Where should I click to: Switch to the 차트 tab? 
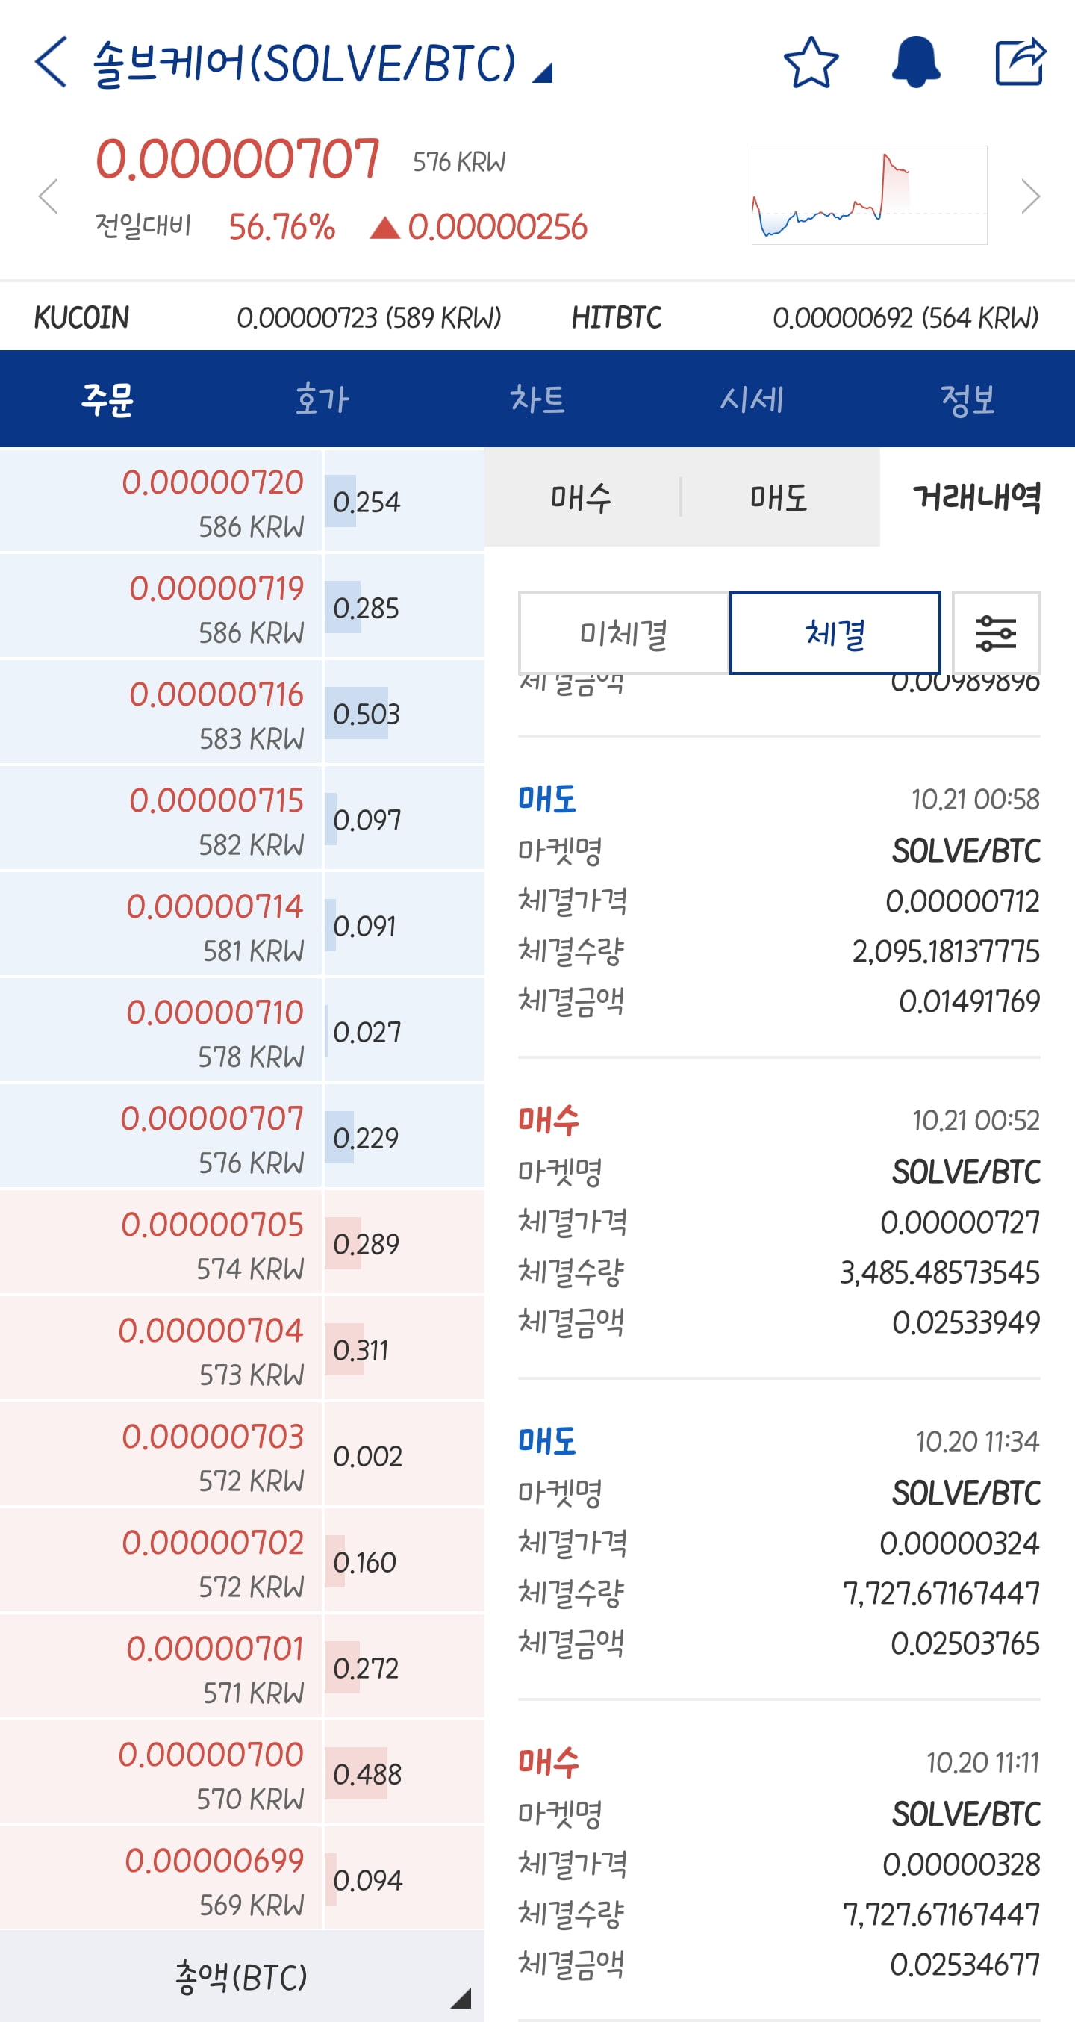coord(537,399)
